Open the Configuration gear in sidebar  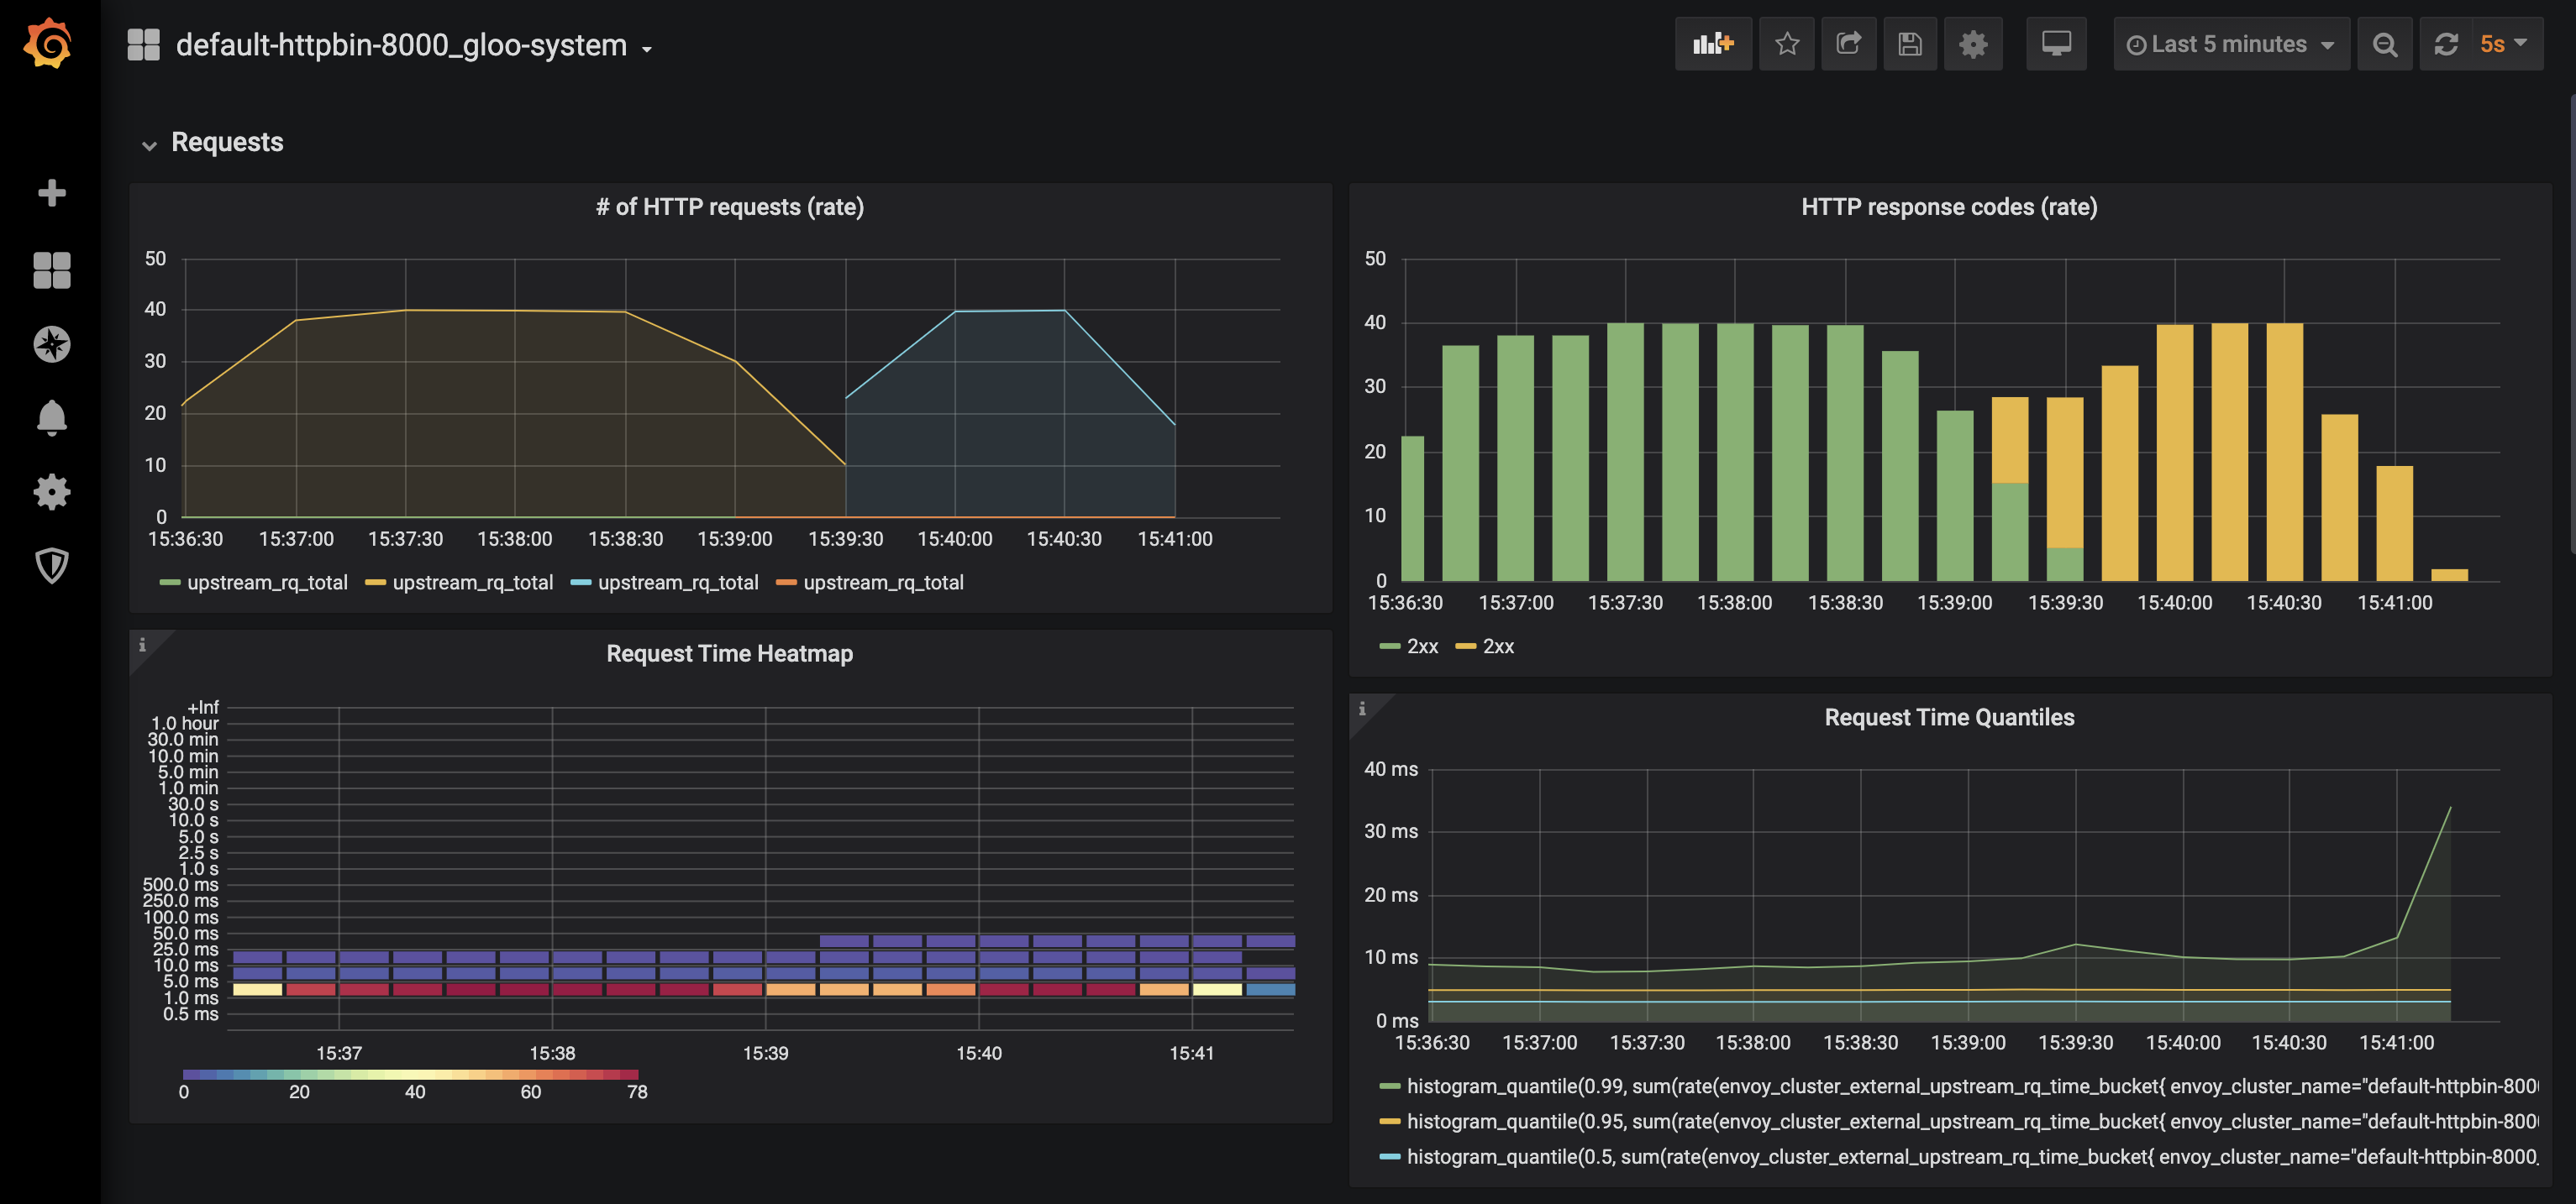click(x=51, y=492)
